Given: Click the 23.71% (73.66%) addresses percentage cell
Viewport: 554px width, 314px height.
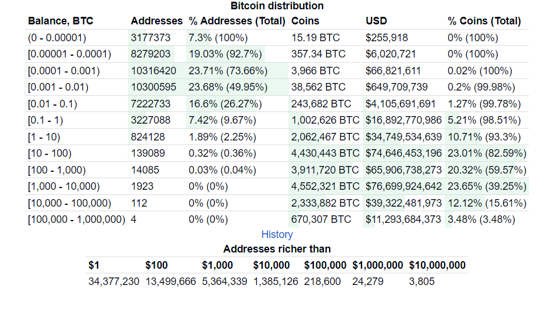Looking at the screenshot, I should tap(228, 71).
